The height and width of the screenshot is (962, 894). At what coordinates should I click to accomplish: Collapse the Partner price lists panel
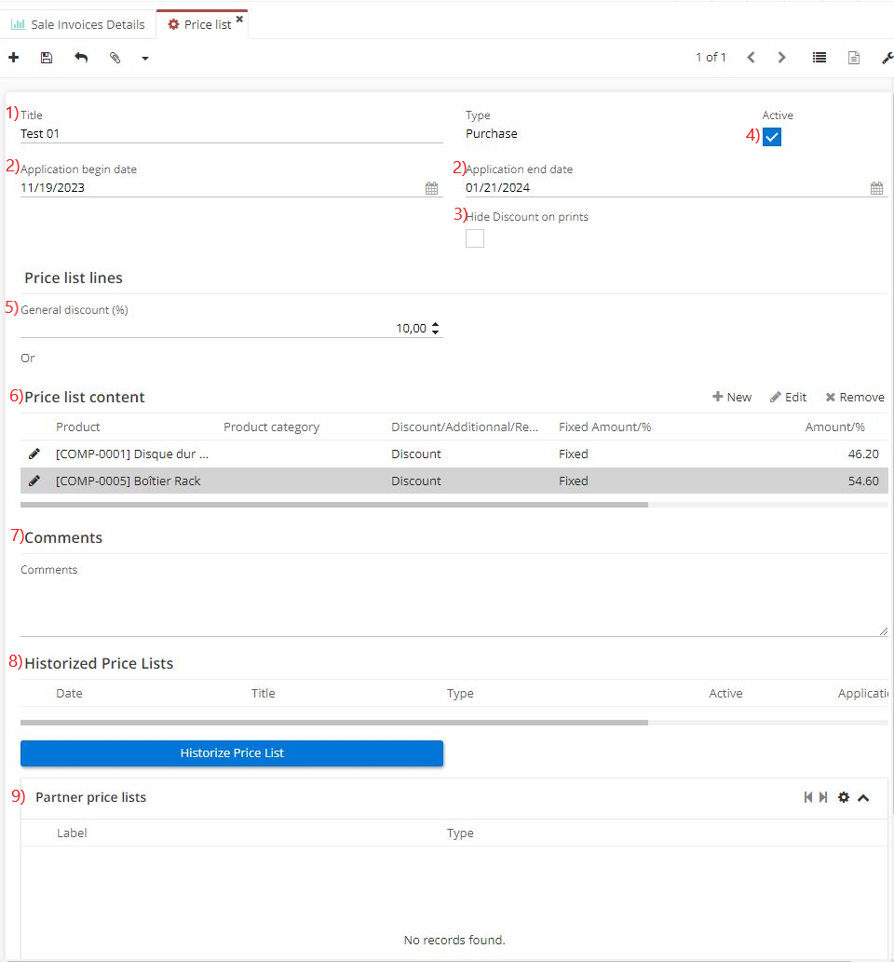(x=863, y=797)
